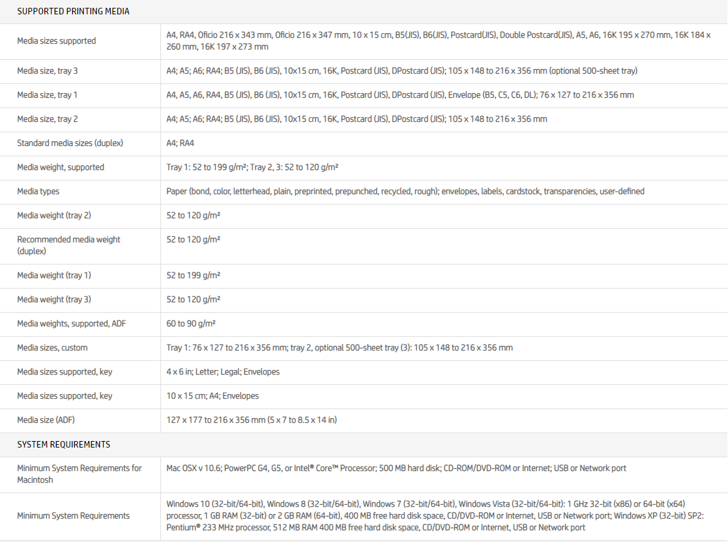The height and width of the screenshot is (542, 728).
Task: Click the "Recommended media weight (duplex)" label
Action: pos(68,245)
